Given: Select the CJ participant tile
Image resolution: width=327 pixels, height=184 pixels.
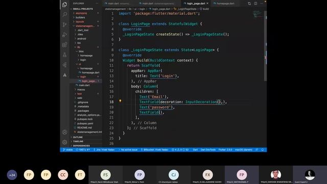Looking at the screenshot, I should pyautogui.click(x=174, y=175).
